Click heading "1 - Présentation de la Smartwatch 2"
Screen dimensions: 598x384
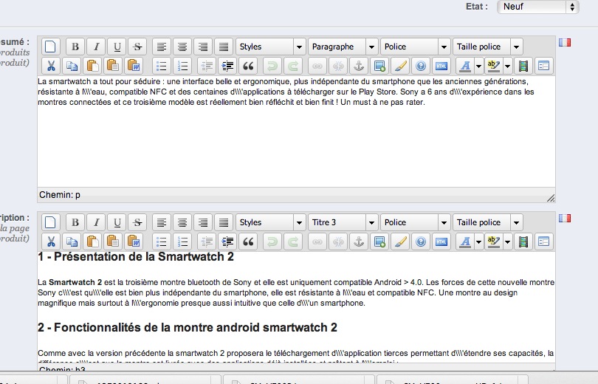coord(135,257)
